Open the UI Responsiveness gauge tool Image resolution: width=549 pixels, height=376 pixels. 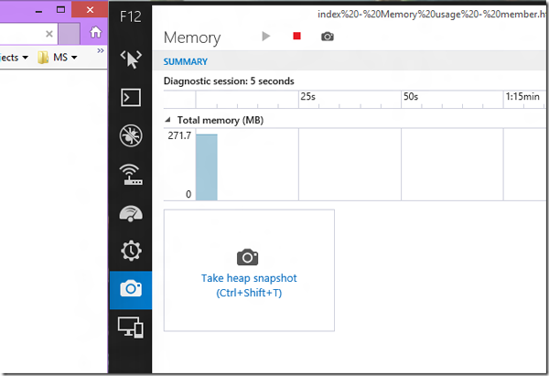[x=130, y=212]
